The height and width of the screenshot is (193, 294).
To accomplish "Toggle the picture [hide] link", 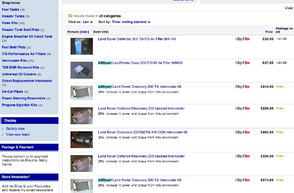I will [x=84, y=32].
